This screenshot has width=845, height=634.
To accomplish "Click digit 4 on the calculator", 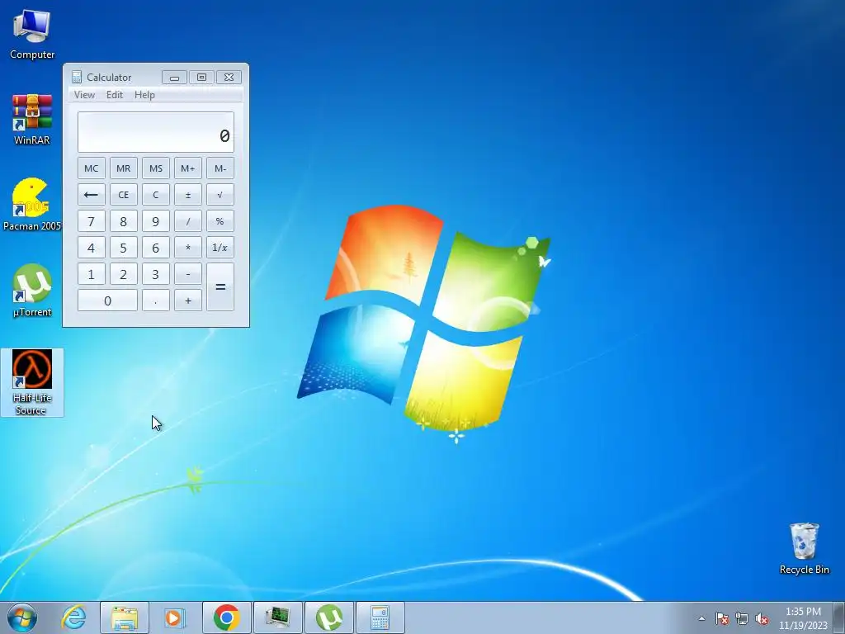I will 91,248.
